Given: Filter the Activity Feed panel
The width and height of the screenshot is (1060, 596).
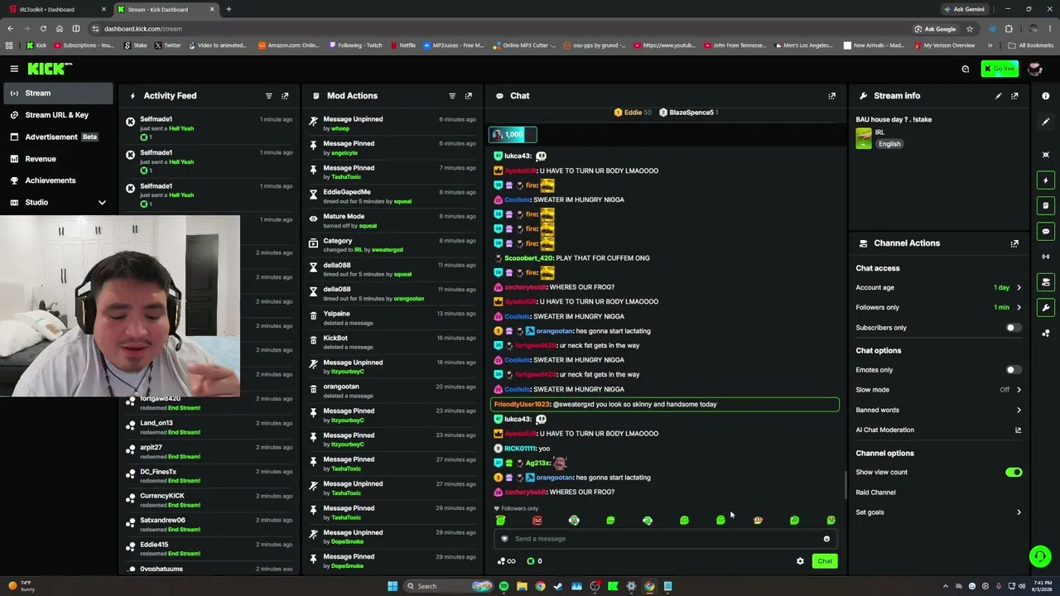Looking at the screenshot, I should pos(268,96).
